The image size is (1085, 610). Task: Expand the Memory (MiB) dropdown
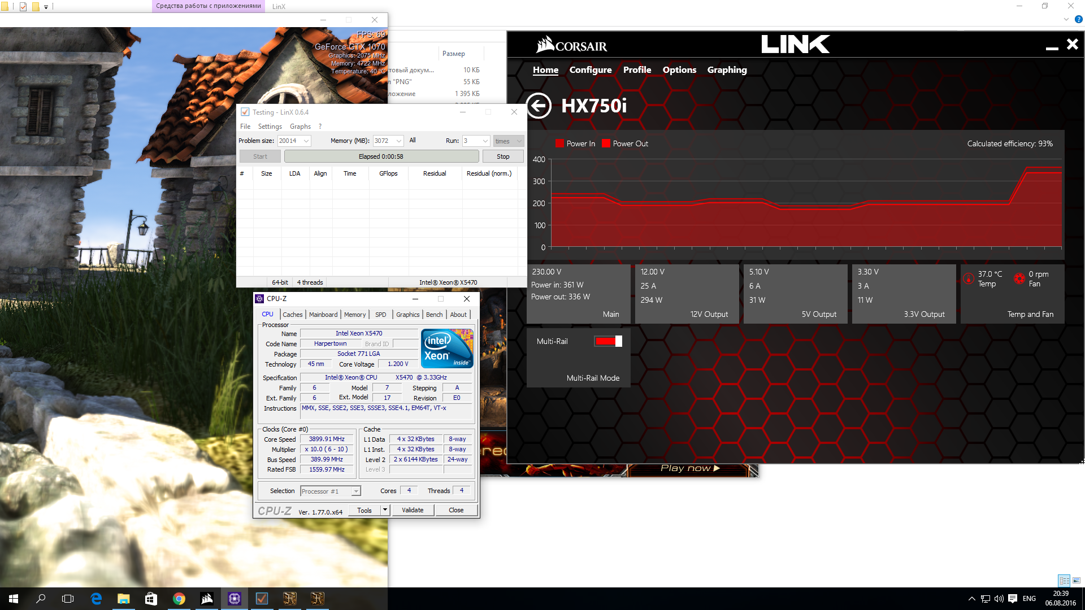point(399,141)
